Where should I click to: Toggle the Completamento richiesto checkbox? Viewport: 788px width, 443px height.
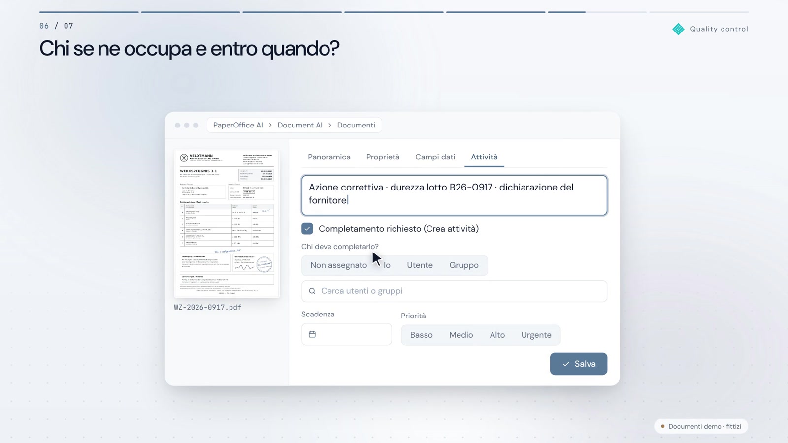tap(307, 229)
